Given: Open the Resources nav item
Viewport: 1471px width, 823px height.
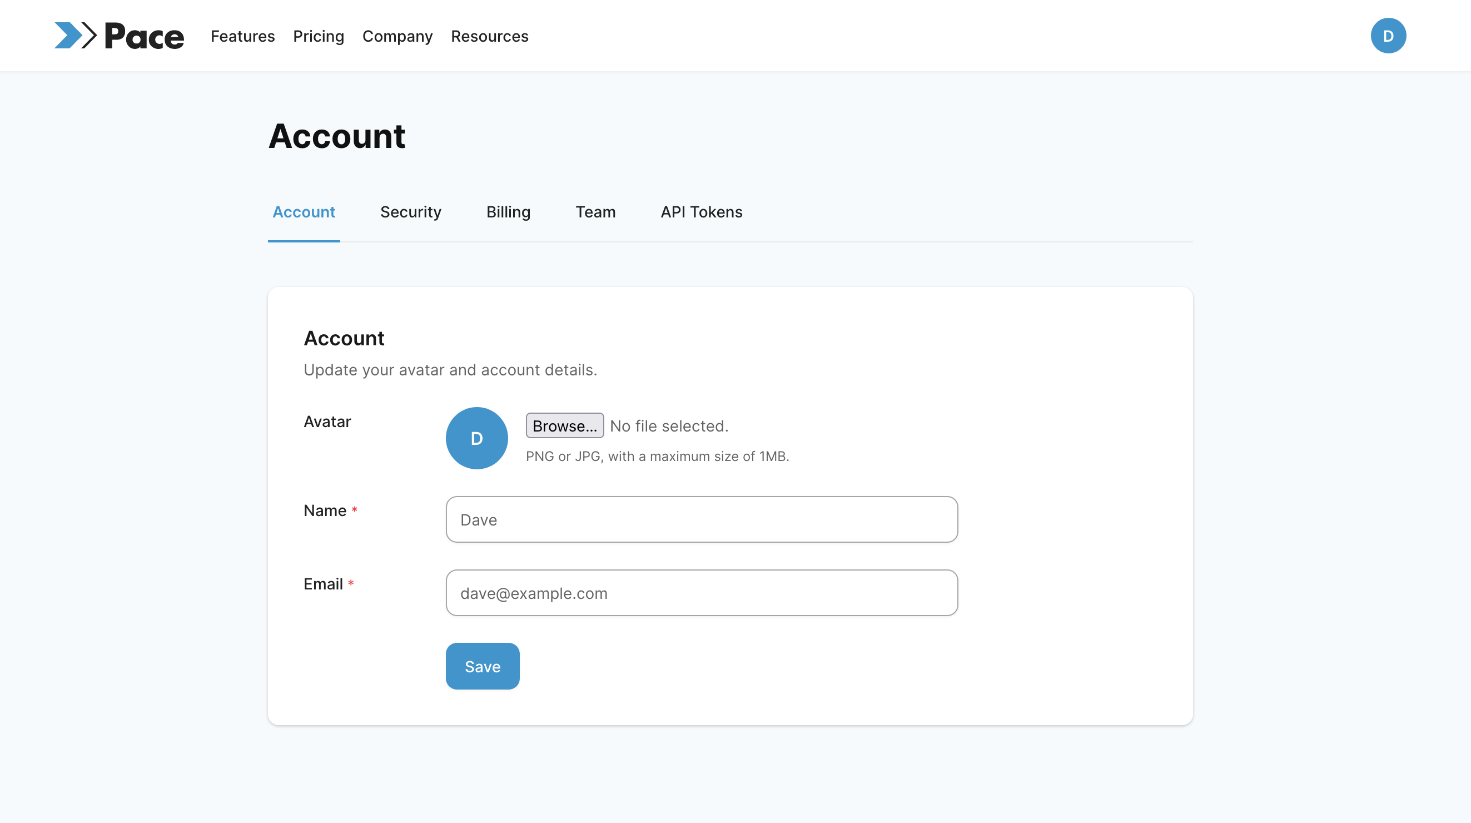Looking at the screenshot, I should (489, 37).
